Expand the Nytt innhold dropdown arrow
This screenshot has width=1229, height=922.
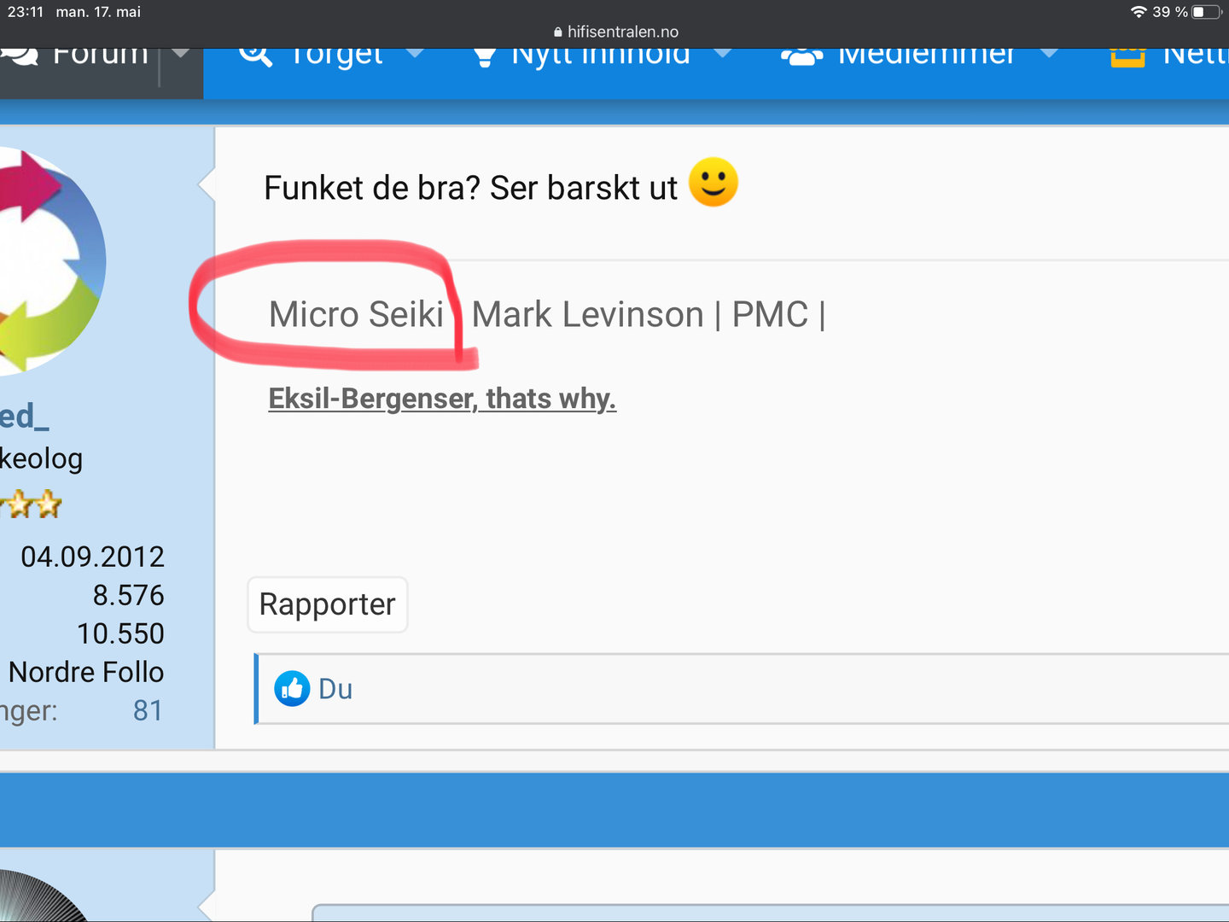(722, 53)
